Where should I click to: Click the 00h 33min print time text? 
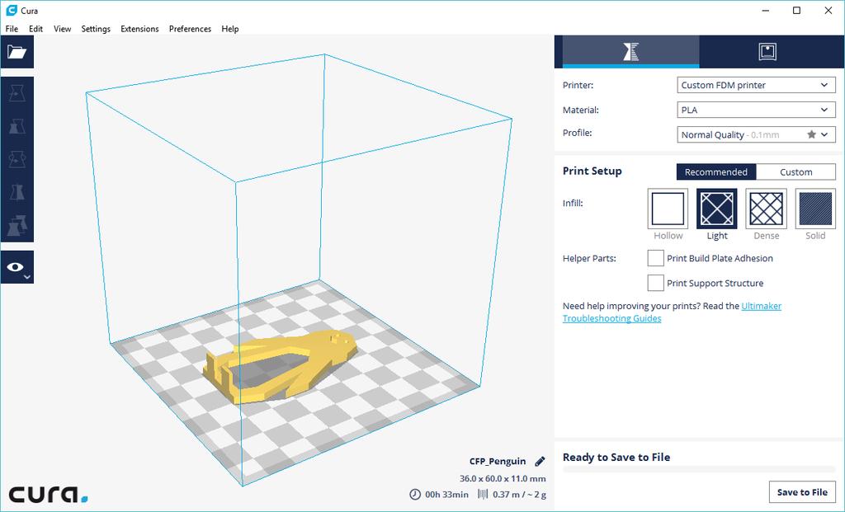tap(446, 494)
